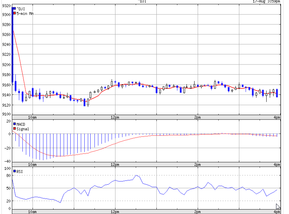Click the 10am label on MACD chart axis
This screenshot has width=289, height=214.
point(32,165)
